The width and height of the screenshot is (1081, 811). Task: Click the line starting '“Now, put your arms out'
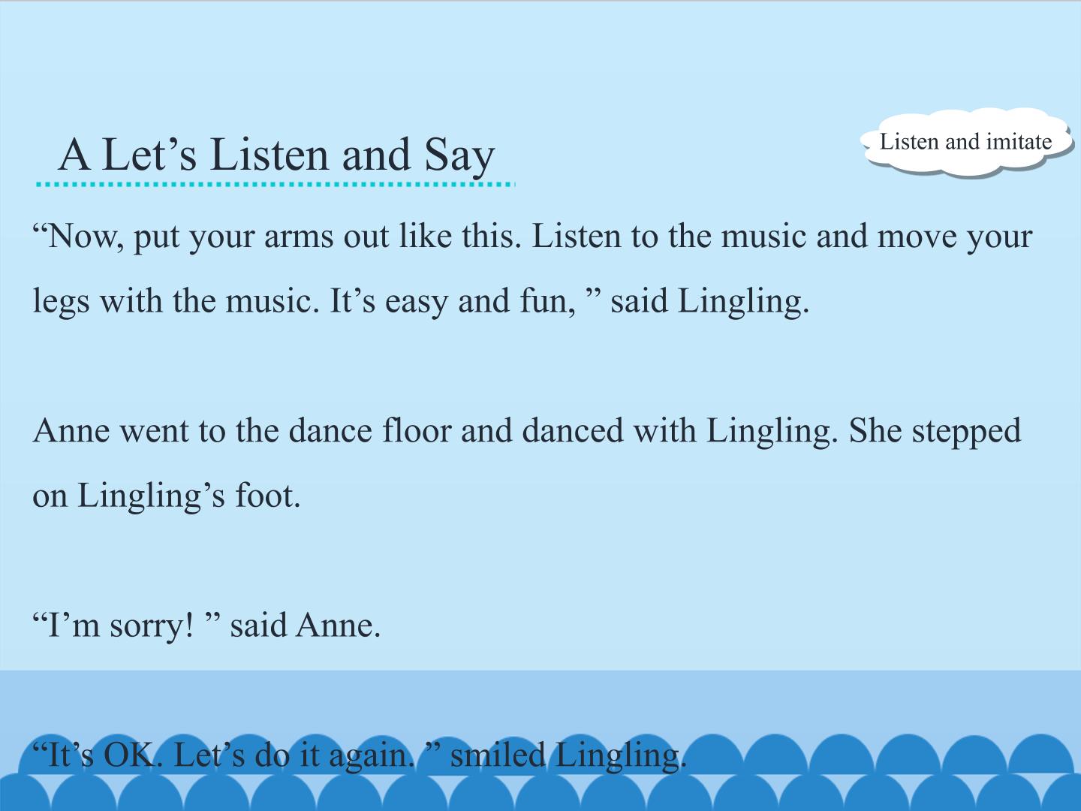coord(532,237)
